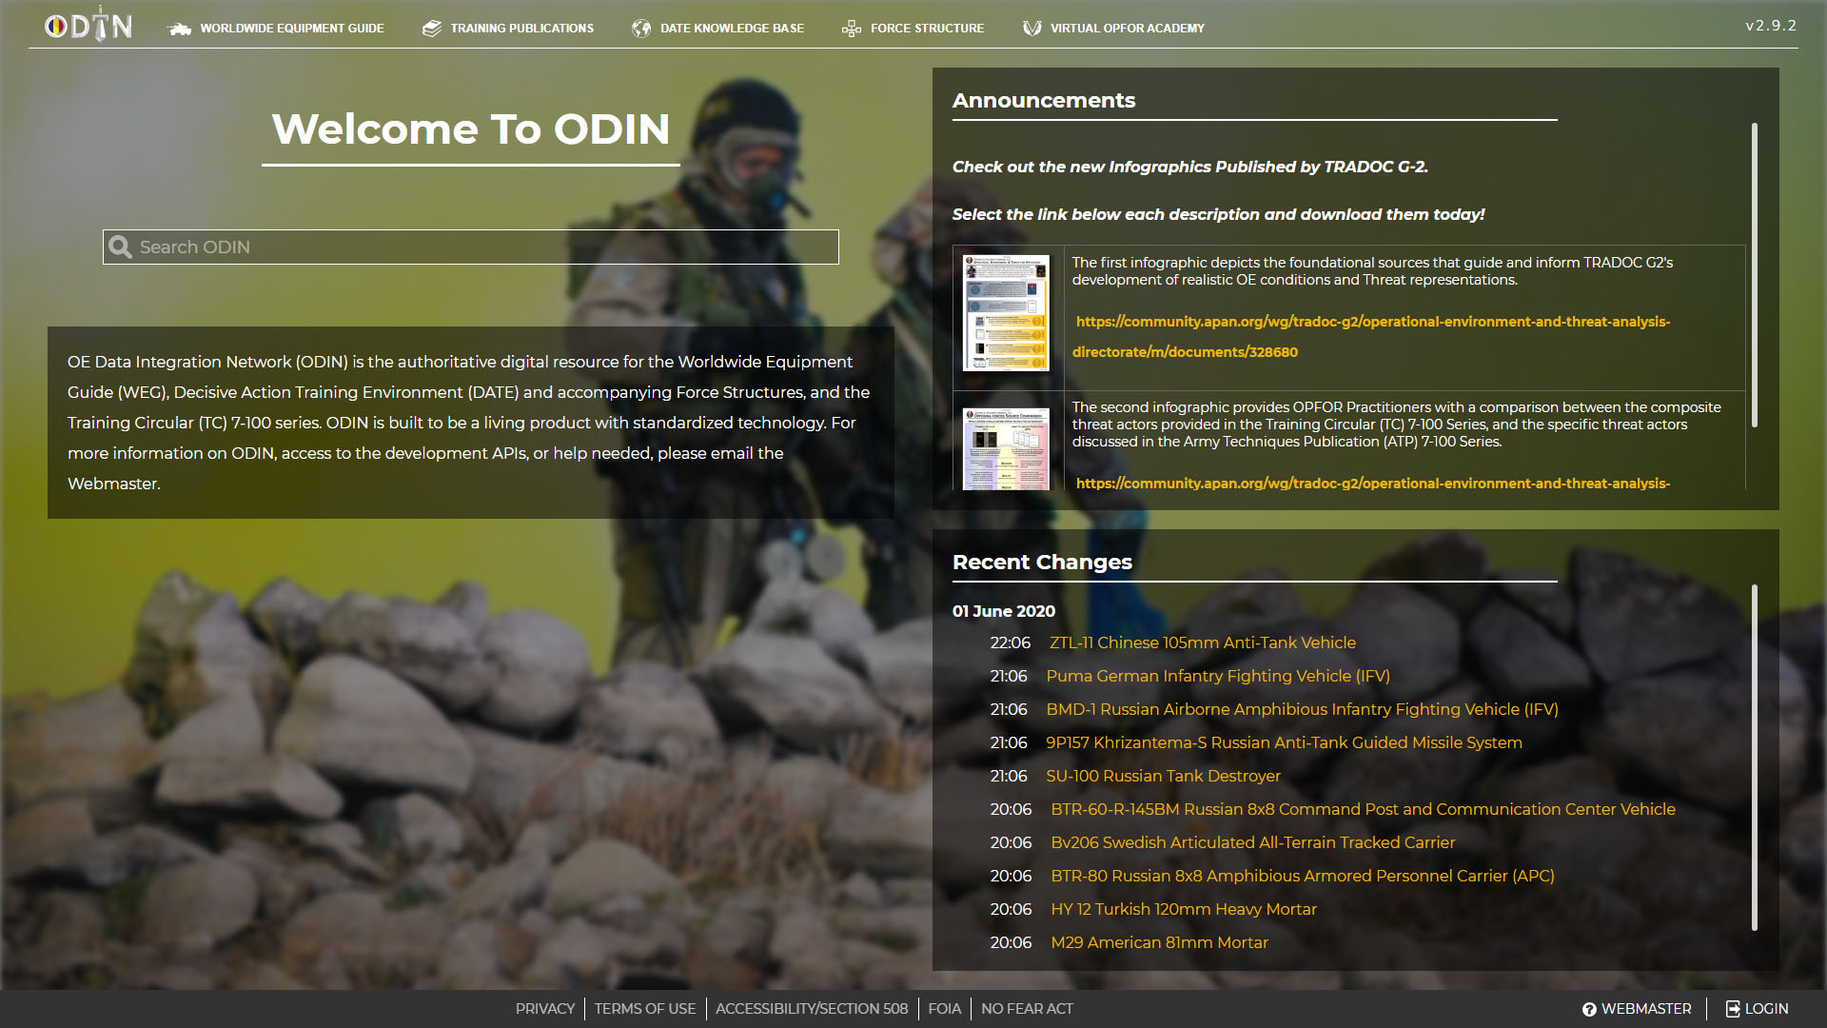Open the second infographic thumbnail
The width and height of the screenshot is (1827, 1028).
1006,449
